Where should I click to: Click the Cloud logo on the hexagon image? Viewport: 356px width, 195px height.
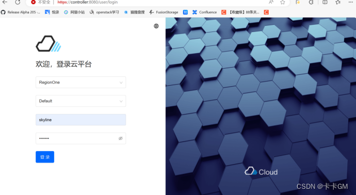pos(261,171)
